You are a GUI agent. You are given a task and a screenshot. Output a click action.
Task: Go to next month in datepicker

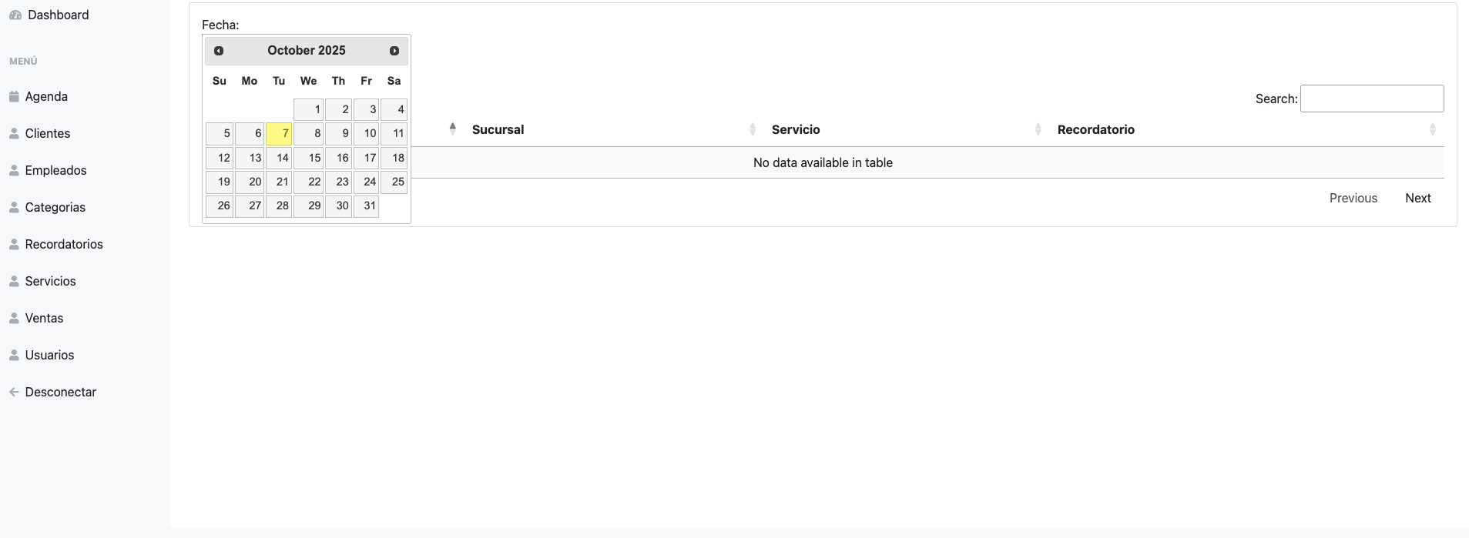[x=394, y=51]
